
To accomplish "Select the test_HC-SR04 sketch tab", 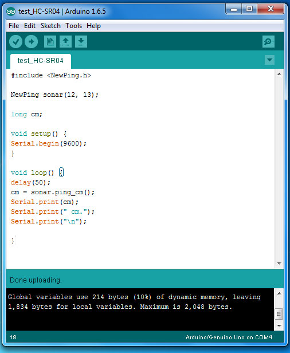I will tap(41, 61).
